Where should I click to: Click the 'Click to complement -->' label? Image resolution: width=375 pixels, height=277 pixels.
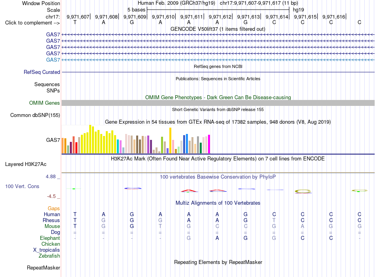pyautogui.click(x=32, y=23)
